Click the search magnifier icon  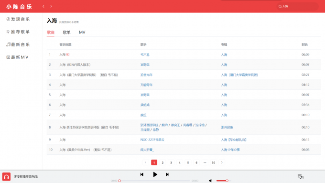(x=280, y=6)
